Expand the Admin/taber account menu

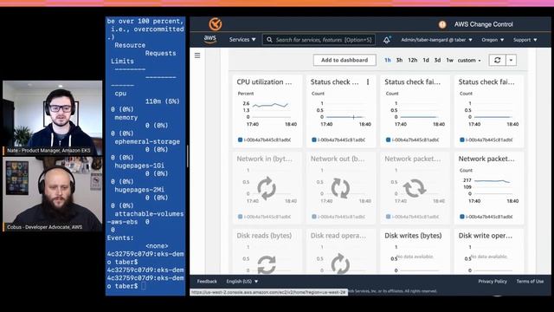436,40
